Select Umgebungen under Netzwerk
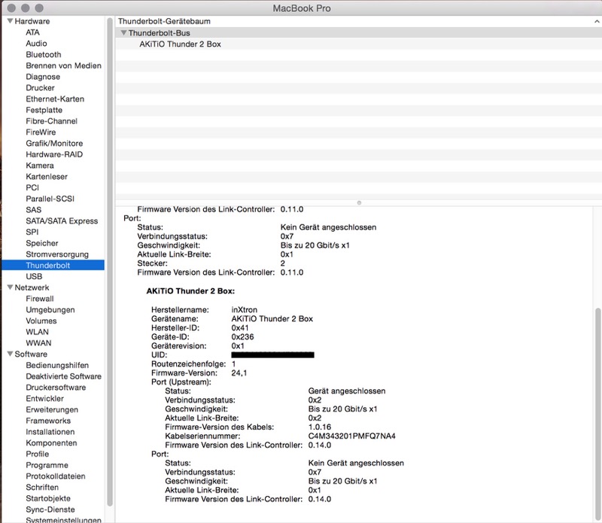The image size is (602, 523). coord(50,310)
